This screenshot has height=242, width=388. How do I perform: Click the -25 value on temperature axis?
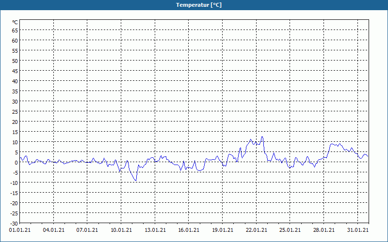click(14, 213)
